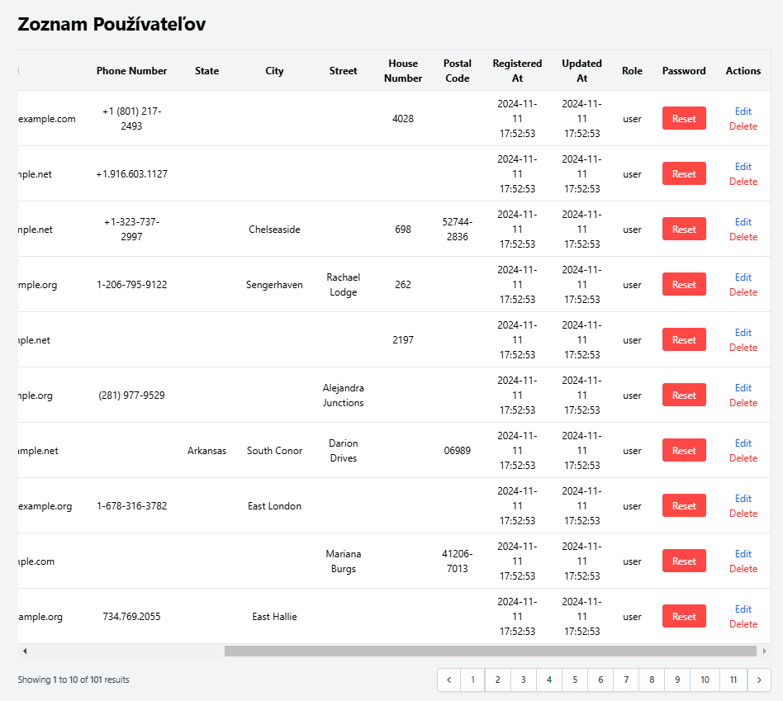Viewport: 783px width, 701px height.
Task: Delete the user with phone (281) 977-9529
Action: tap(743, 402)
